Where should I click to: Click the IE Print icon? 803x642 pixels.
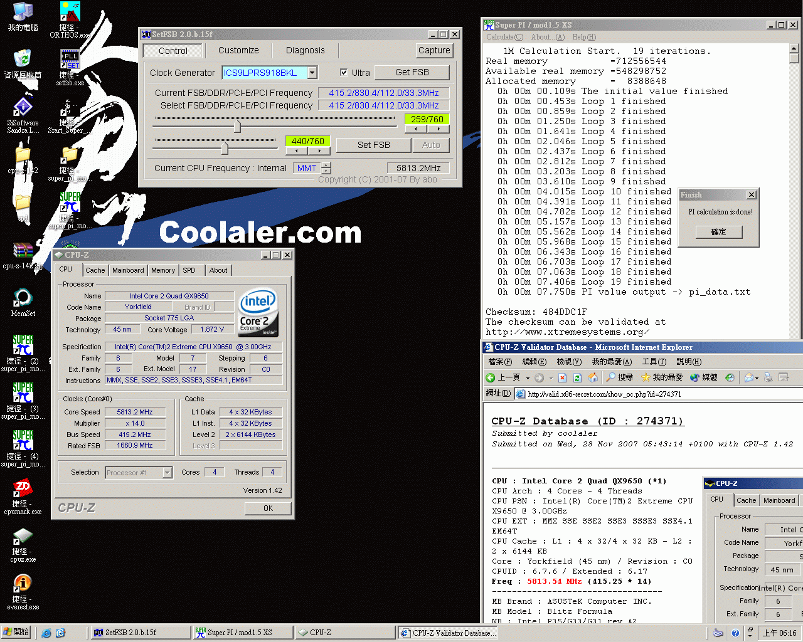click(x=768, y=377)
